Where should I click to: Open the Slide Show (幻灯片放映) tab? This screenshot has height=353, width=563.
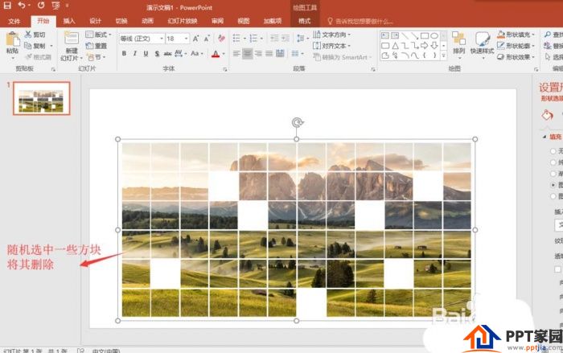coord(183,21)
